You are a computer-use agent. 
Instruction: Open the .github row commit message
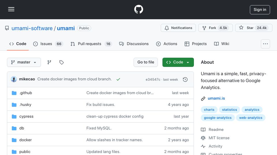pyautogui.click(x=120, y=93)
